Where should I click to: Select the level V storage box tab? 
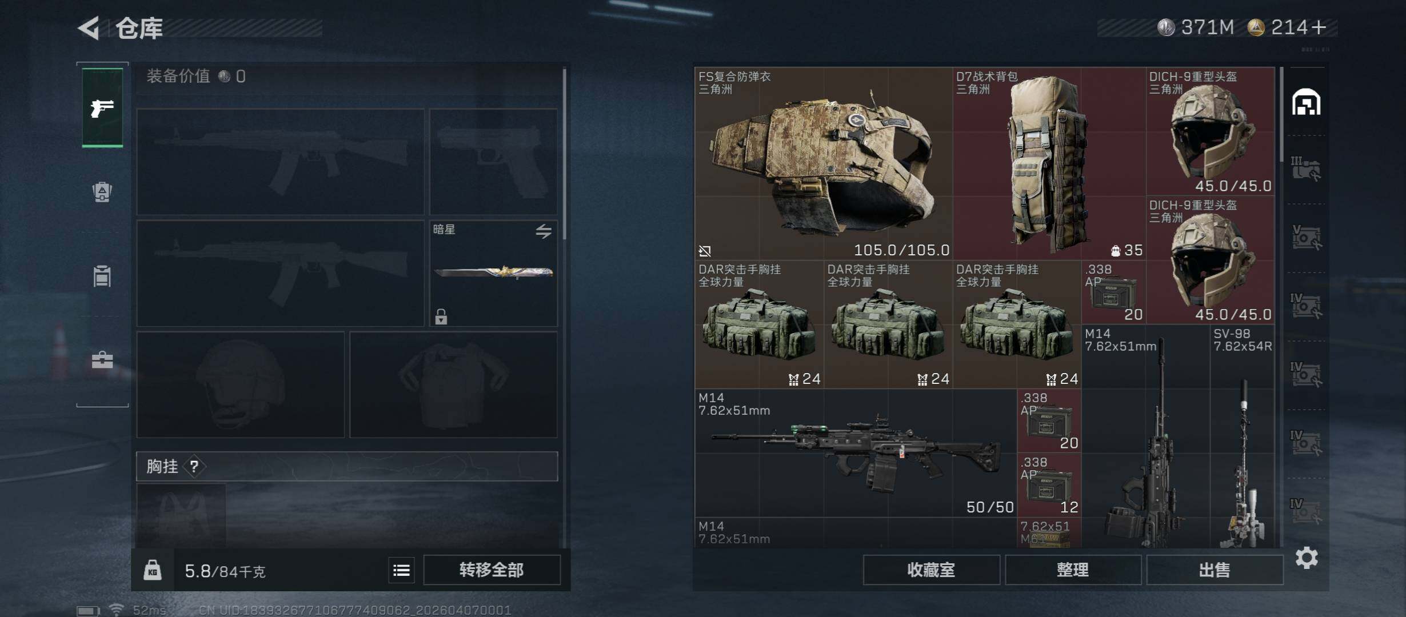coord(1305,238)
